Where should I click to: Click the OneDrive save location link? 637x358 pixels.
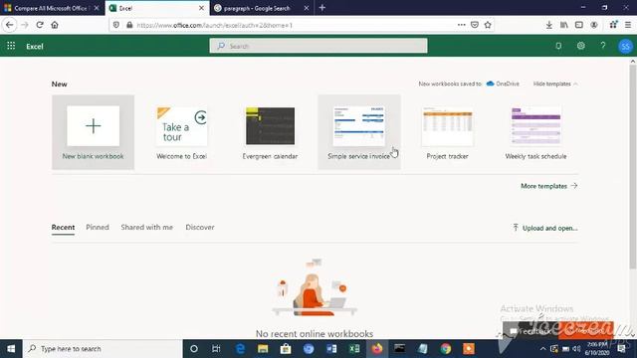[x=503, y=84]
